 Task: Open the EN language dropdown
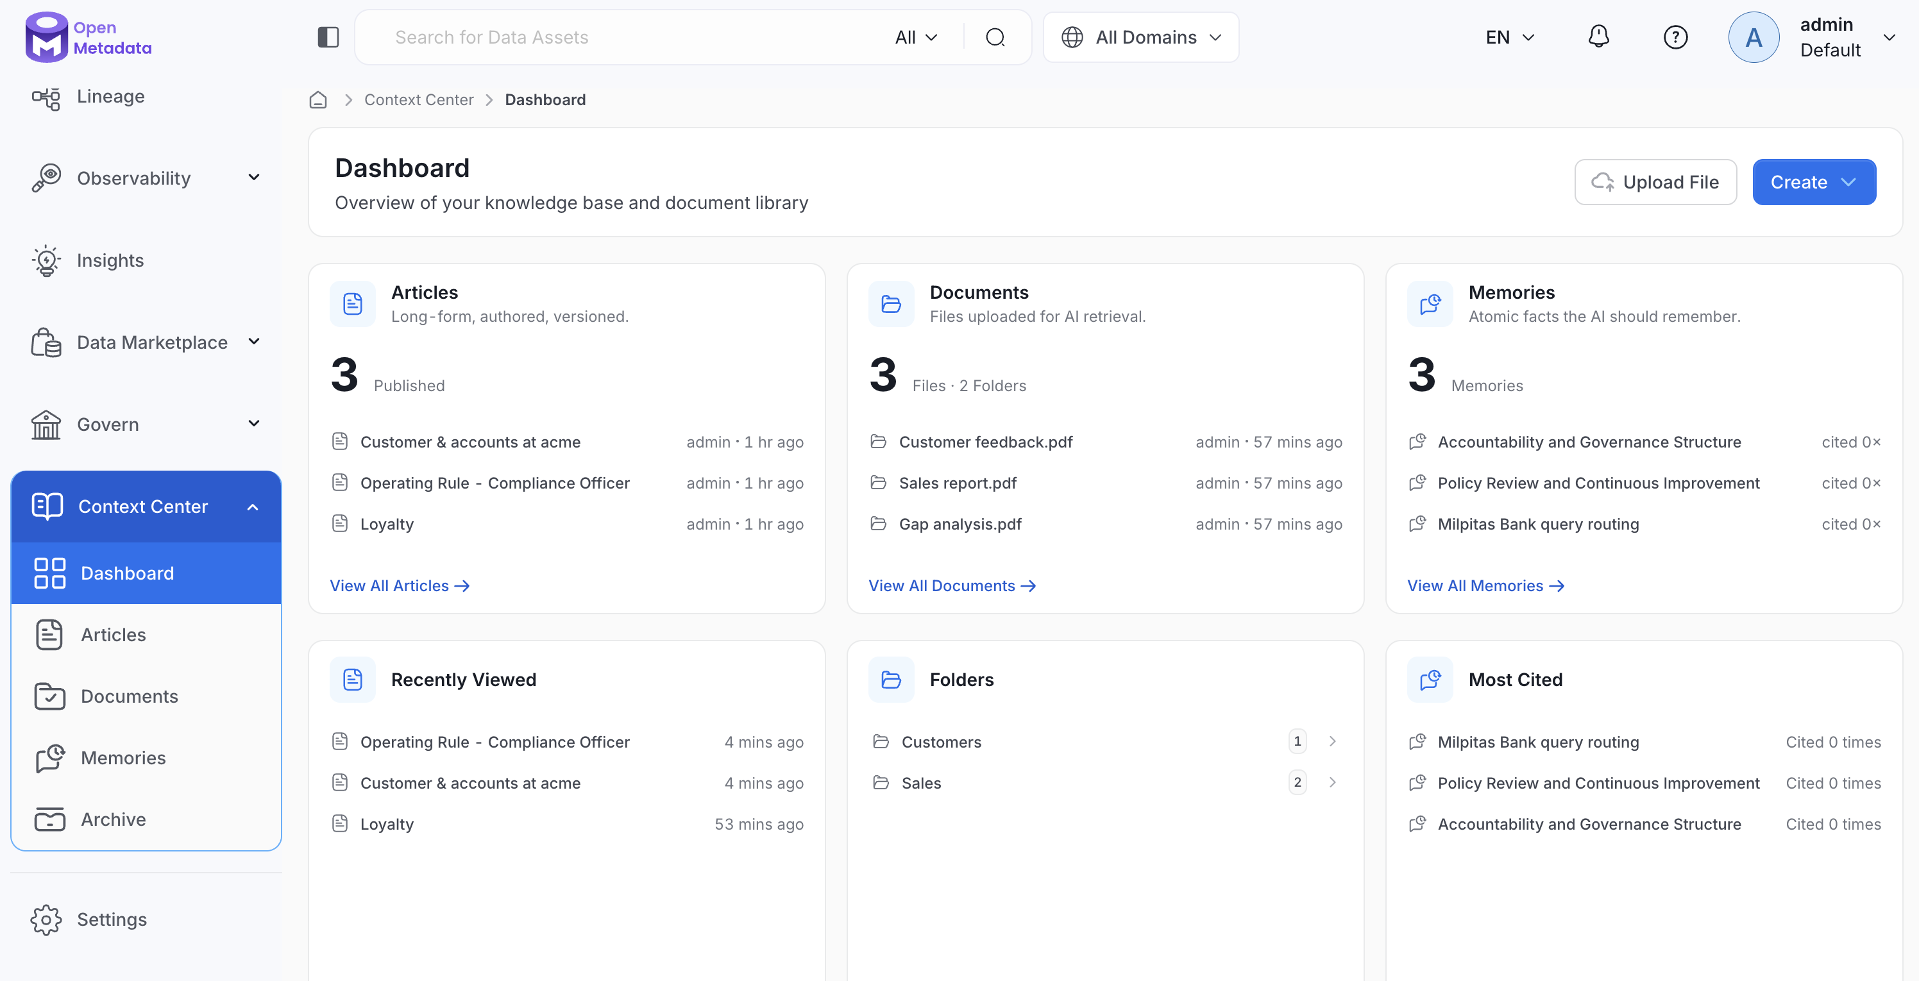click(x=1510, y=37)
